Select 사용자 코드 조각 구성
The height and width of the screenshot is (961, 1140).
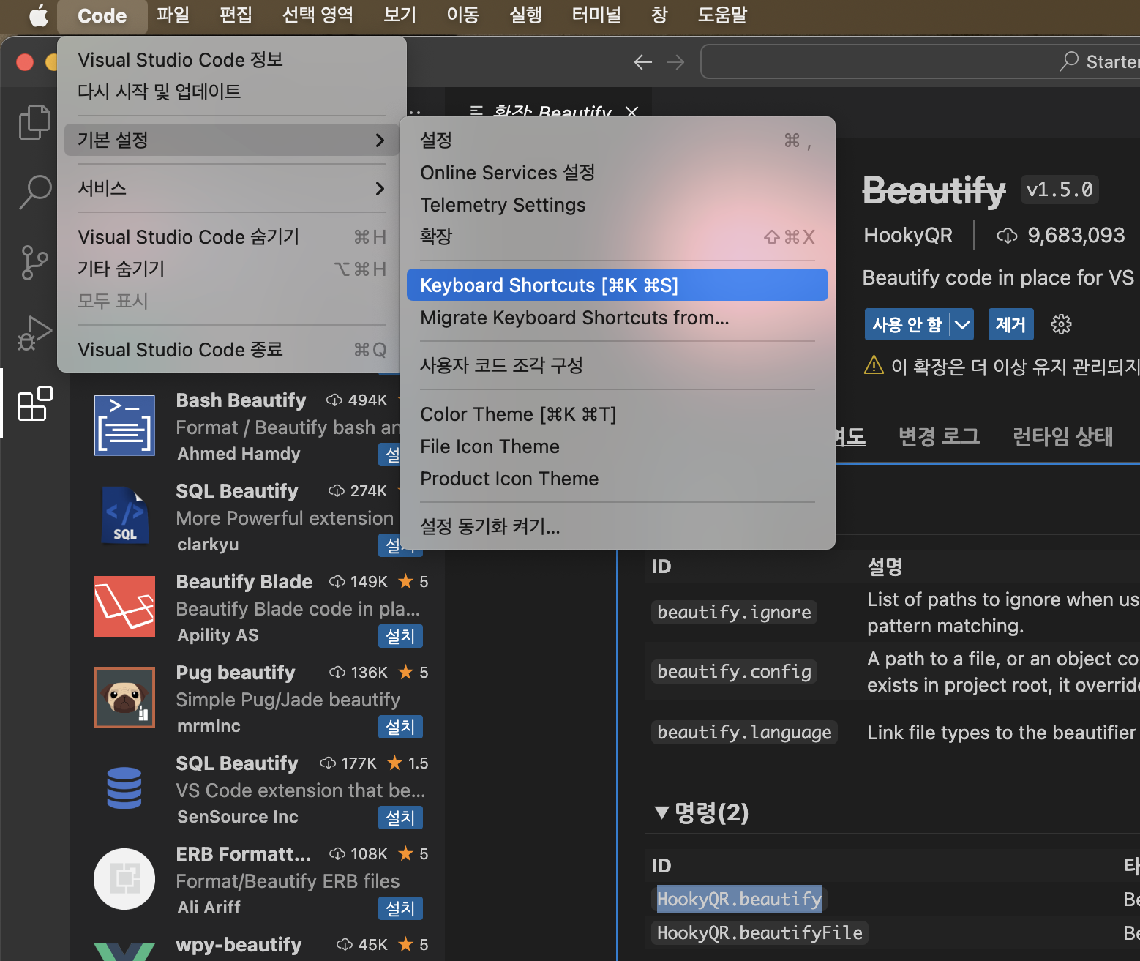618,365
